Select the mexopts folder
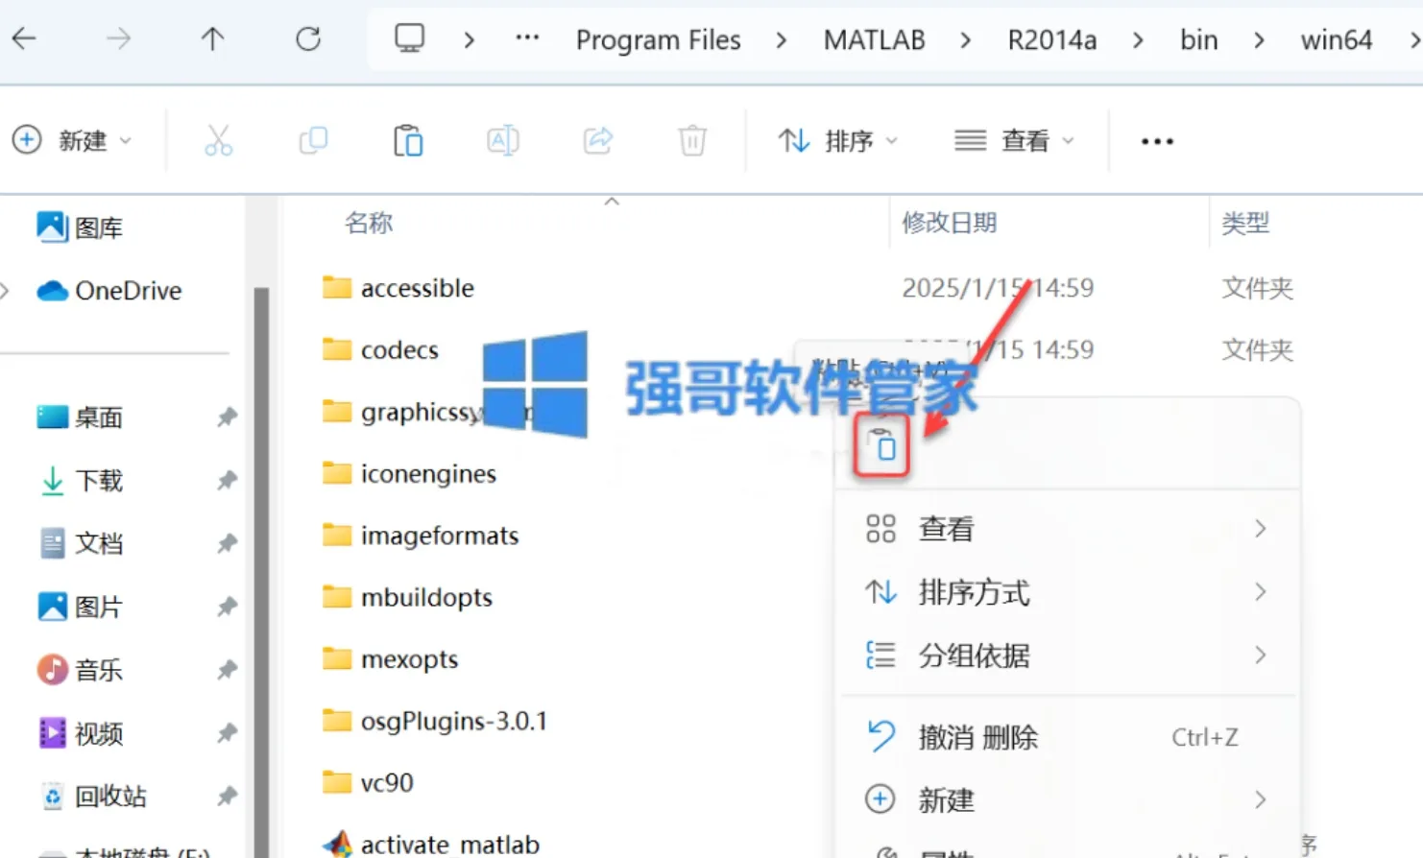The image size is (1423, 858). (390, 659)
